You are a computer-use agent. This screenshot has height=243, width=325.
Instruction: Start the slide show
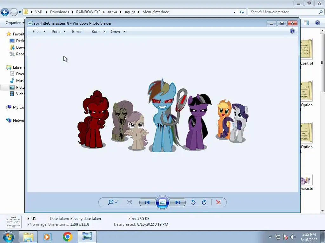pyautogui.click(x=162, y=202)
